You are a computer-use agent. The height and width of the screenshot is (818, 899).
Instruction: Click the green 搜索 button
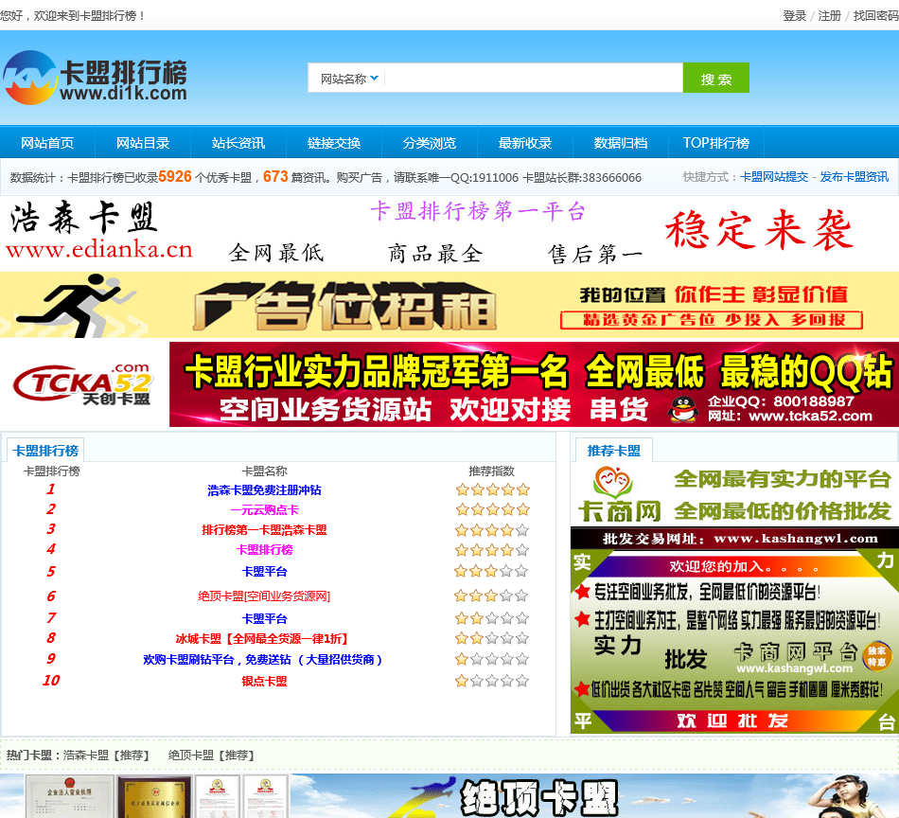click(x=716, y=78)
